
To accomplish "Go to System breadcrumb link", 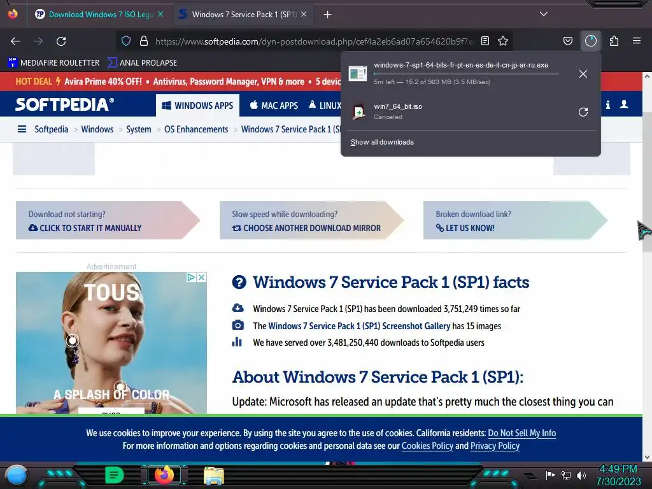I will point(138,129).
